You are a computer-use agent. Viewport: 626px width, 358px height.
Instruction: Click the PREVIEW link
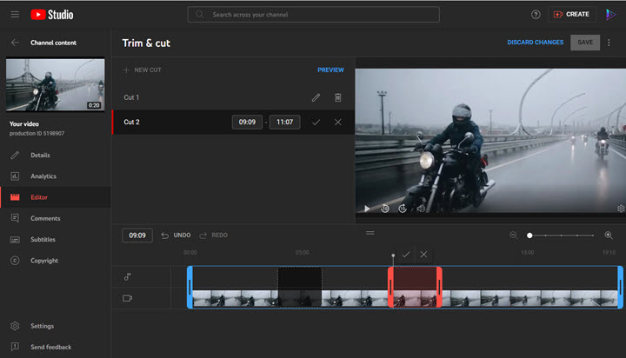(x=330, y=70)
